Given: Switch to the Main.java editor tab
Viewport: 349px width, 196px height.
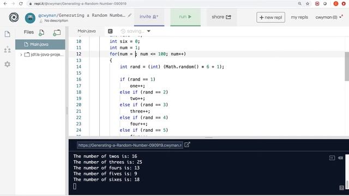Looking at the screenshot, I should click(87, 31).
